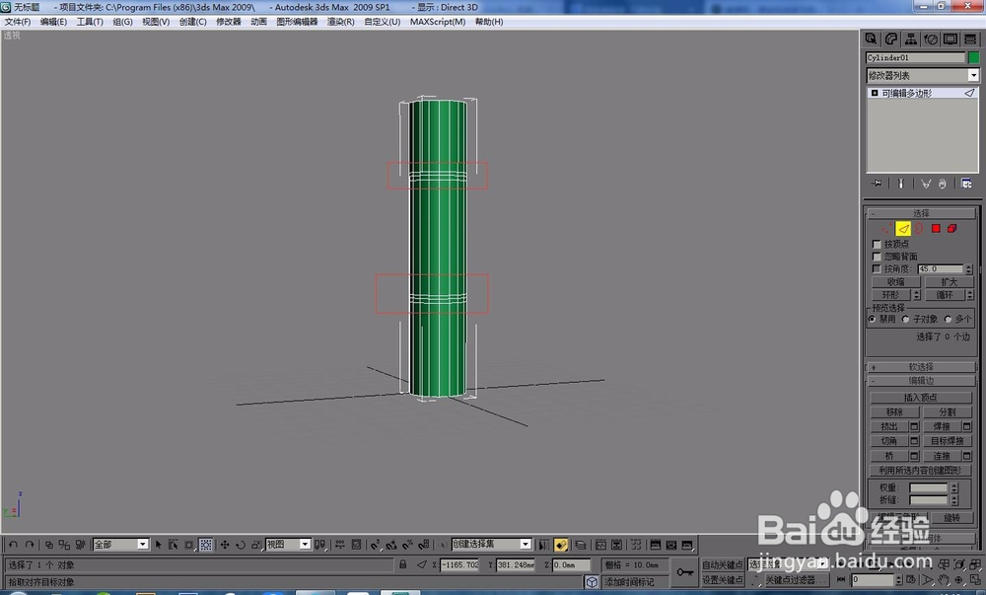This screenshot has width=986, height=595.
Task: Click the highlighted Align tool icon
Action: click(561, 545)
